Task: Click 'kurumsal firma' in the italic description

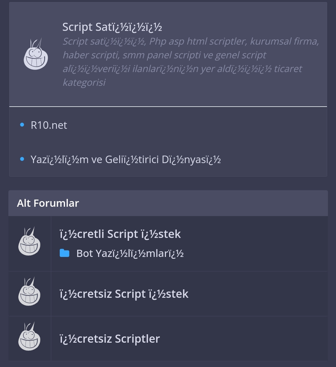Action: [x=284, y=41]
